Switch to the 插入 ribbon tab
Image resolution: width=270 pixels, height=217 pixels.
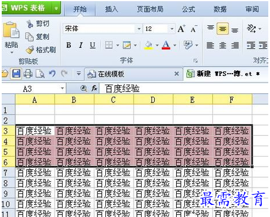112,9
